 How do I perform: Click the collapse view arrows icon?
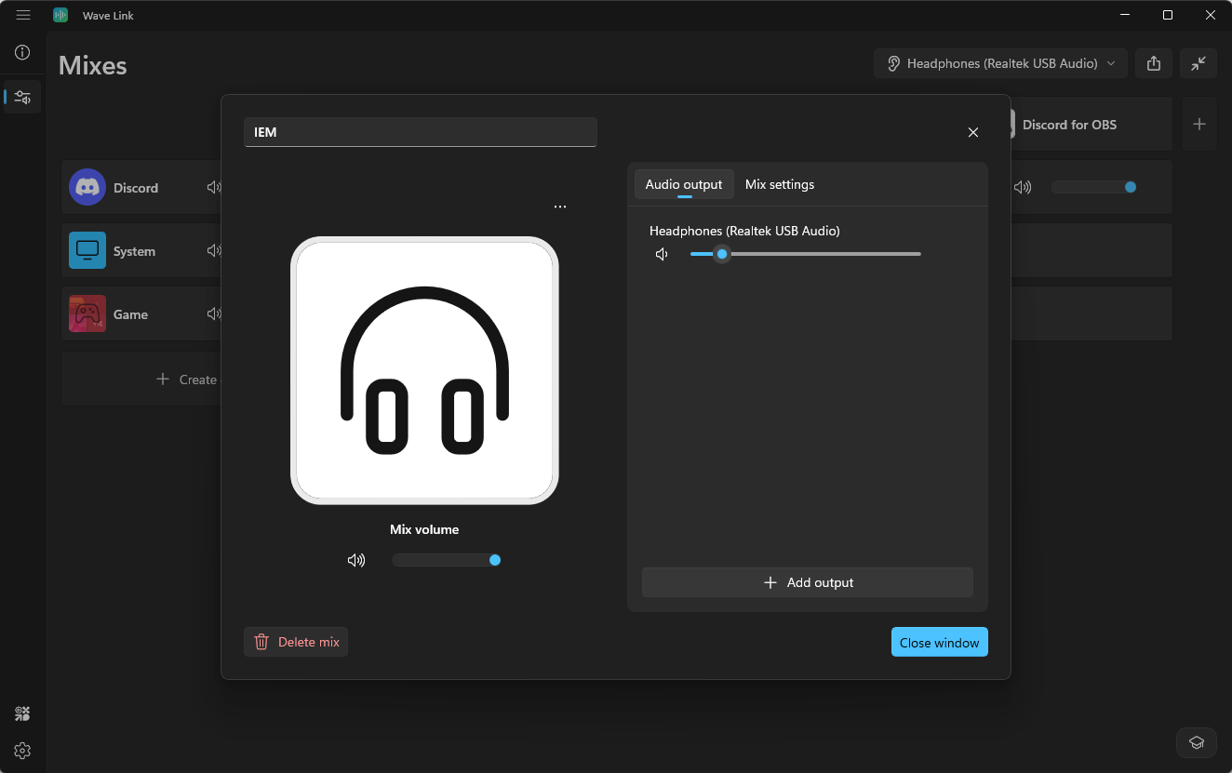[1199, 63]
